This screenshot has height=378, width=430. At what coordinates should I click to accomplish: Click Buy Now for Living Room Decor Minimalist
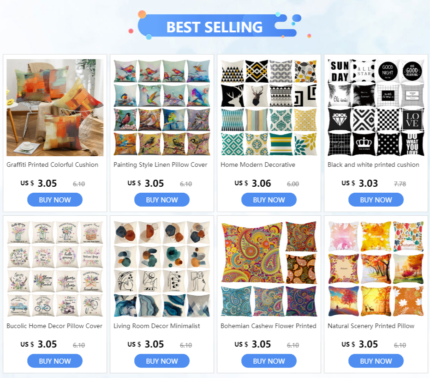(x=162, y=361)
